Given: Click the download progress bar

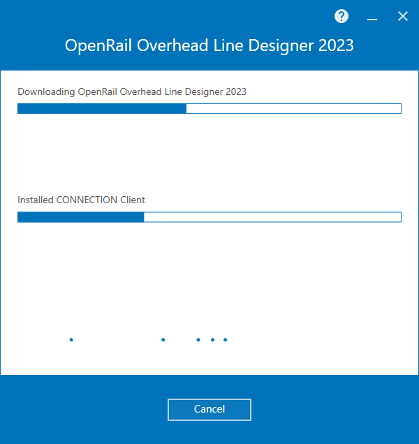Looking at the screenshot, I should pos(209,108).
